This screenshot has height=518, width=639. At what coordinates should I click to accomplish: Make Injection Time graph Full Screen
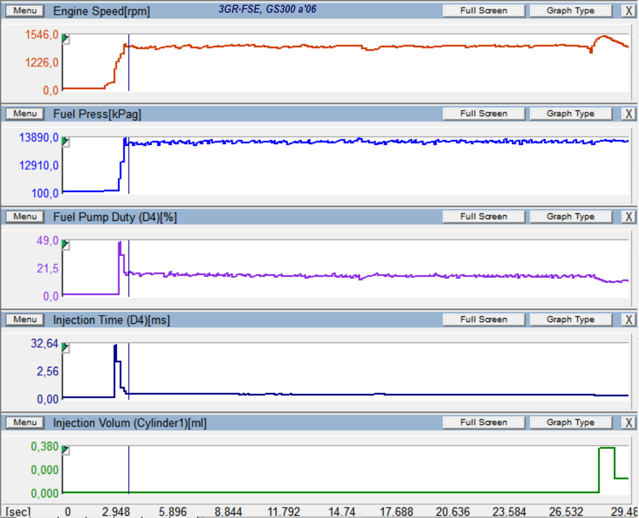[483, 320]
